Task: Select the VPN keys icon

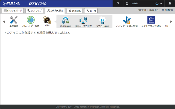Action: point(47,22)
